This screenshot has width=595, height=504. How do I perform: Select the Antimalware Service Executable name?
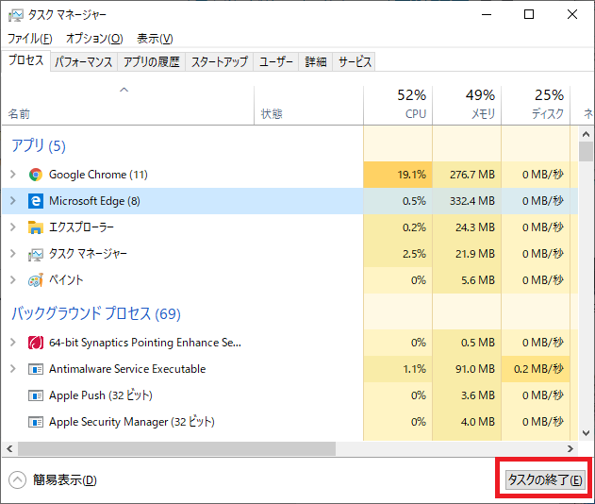[x=127, y=369]
